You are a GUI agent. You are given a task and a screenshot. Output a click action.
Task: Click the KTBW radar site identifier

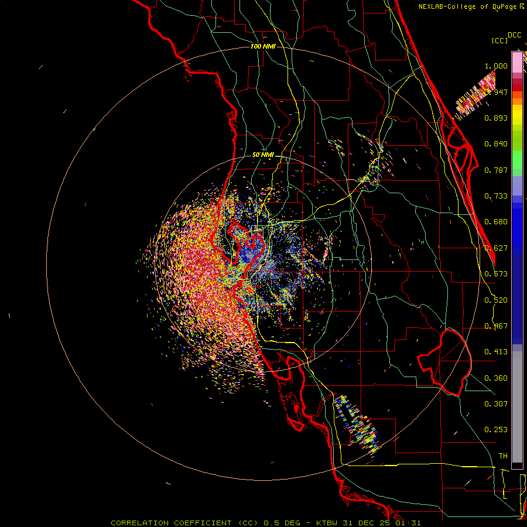point(328,523)
